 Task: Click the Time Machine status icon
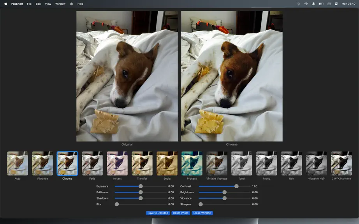pos(298,3)
